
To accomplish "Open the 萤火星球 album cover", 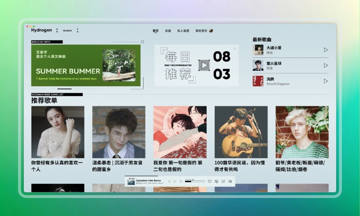I will click(x=258, y=66).
